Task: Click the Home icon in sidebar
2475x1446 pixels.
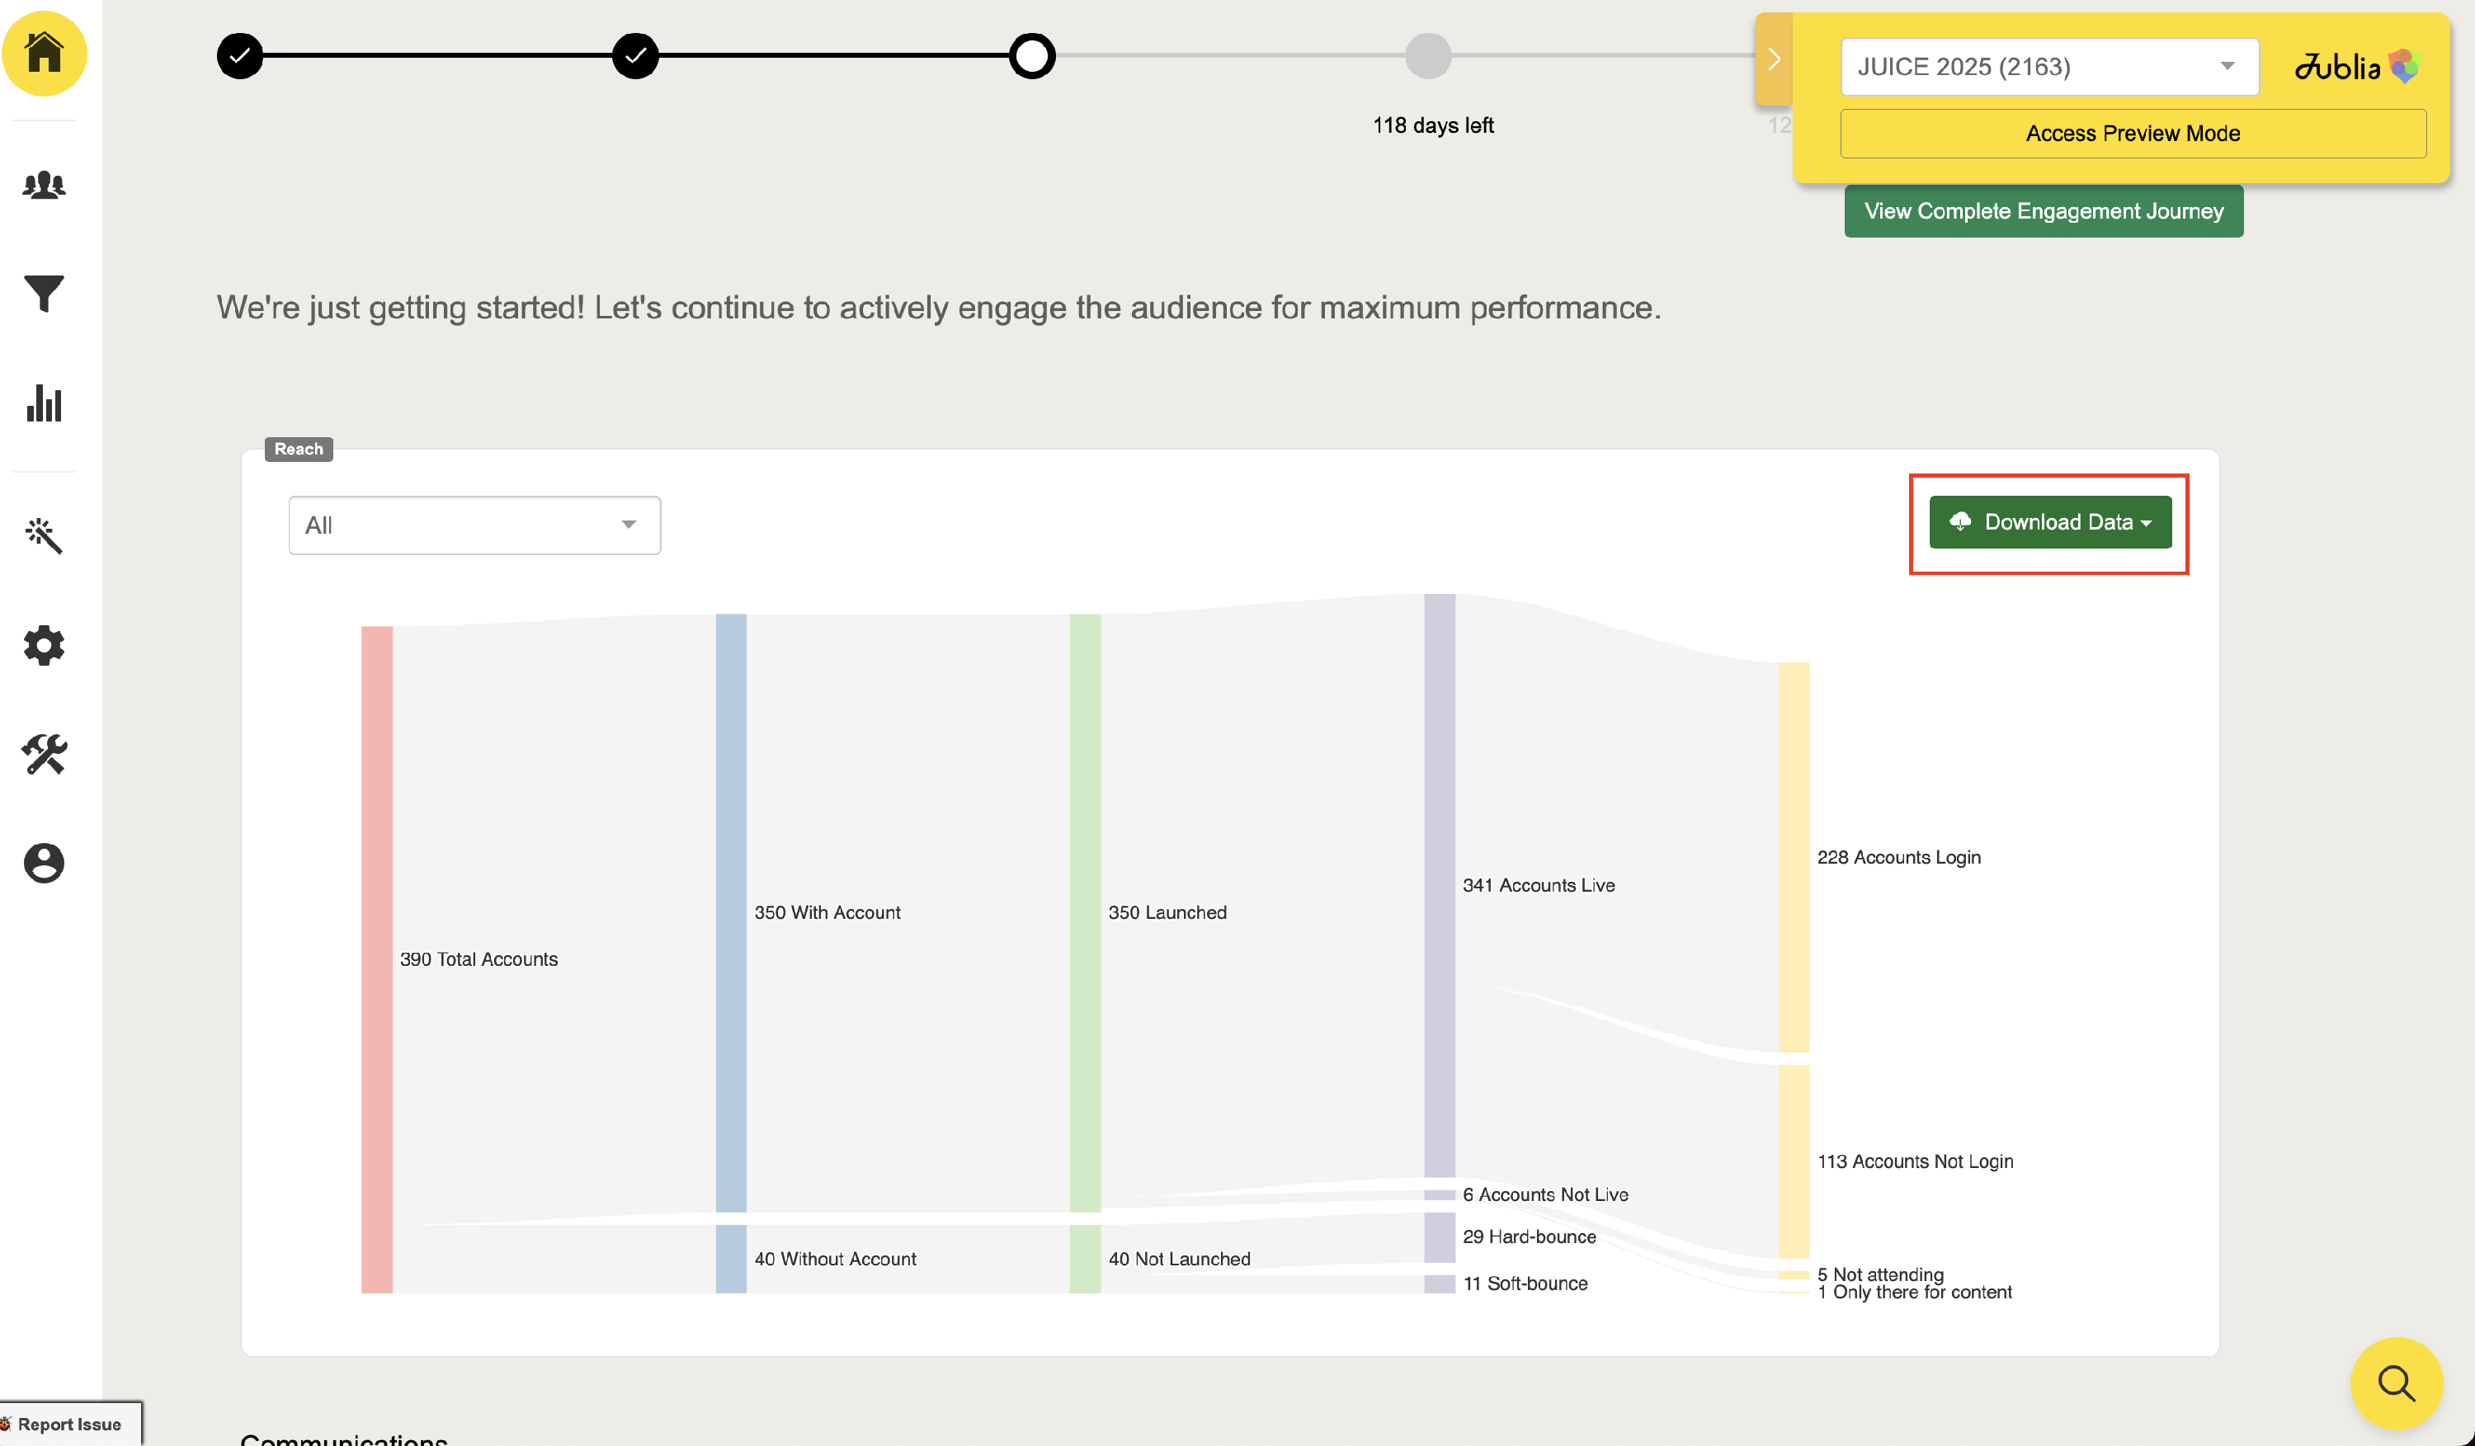Action: tap(45, 53)
